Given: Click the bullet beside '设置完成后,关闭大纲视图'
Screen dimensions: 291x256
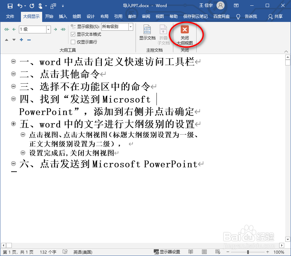Looking at the screenshot, I should coord(23,153).
